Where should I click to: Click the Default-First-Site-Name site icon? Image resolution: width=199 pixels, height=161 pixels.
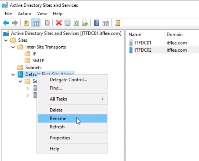click(20, 74)
